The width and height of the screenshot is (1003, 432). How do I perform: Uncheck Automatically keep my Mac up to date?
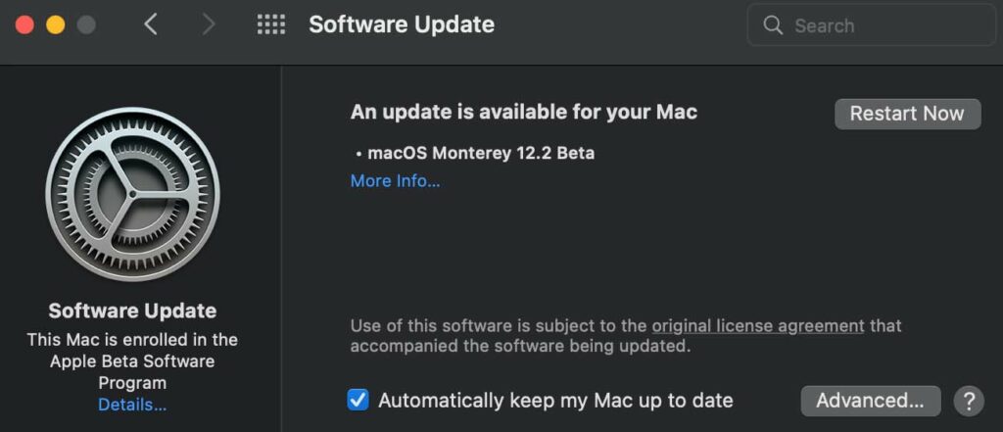(x=358, y=400)
